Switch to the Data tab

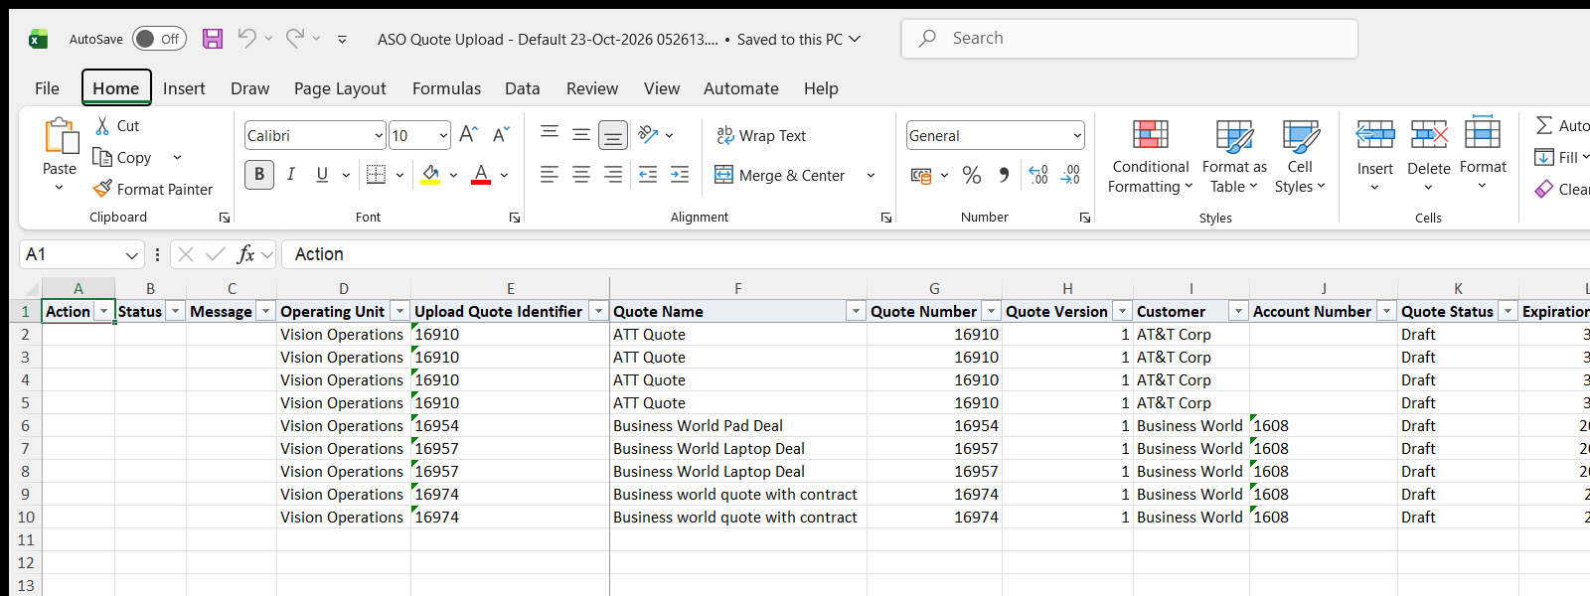[522, 88]
